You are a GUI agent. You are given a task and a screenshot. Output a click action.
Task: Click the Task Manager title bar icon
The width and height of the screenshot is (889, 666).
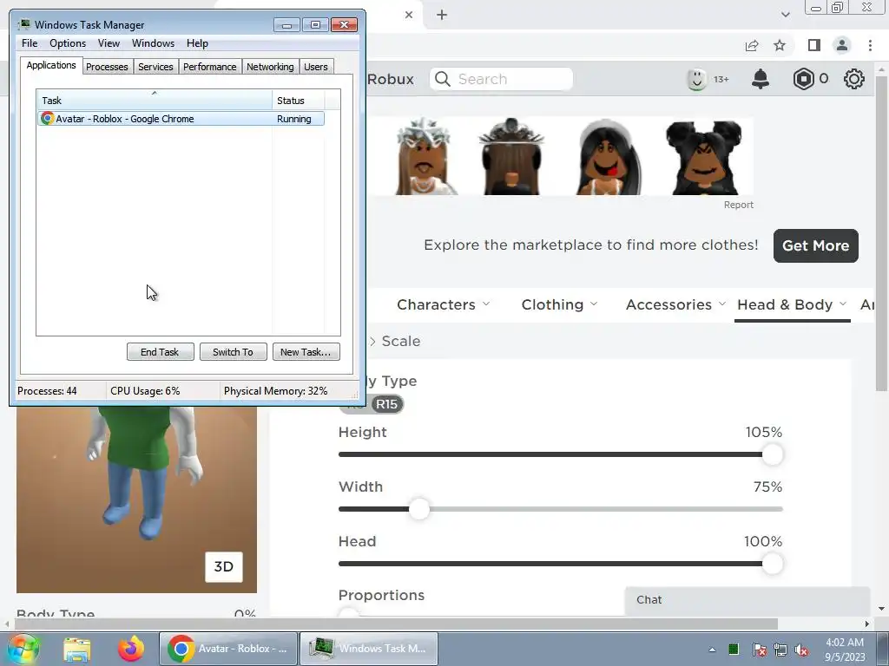coord(24,24)
